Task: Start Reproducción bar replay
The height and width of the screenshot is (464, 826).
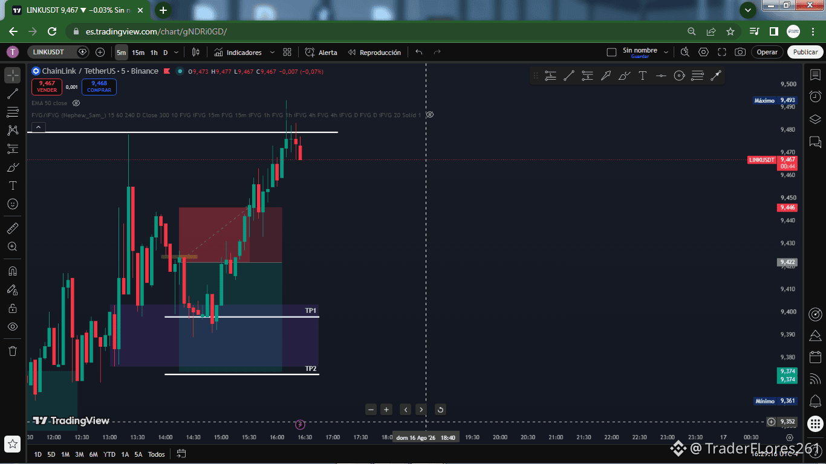Action: tap(374, 53)
